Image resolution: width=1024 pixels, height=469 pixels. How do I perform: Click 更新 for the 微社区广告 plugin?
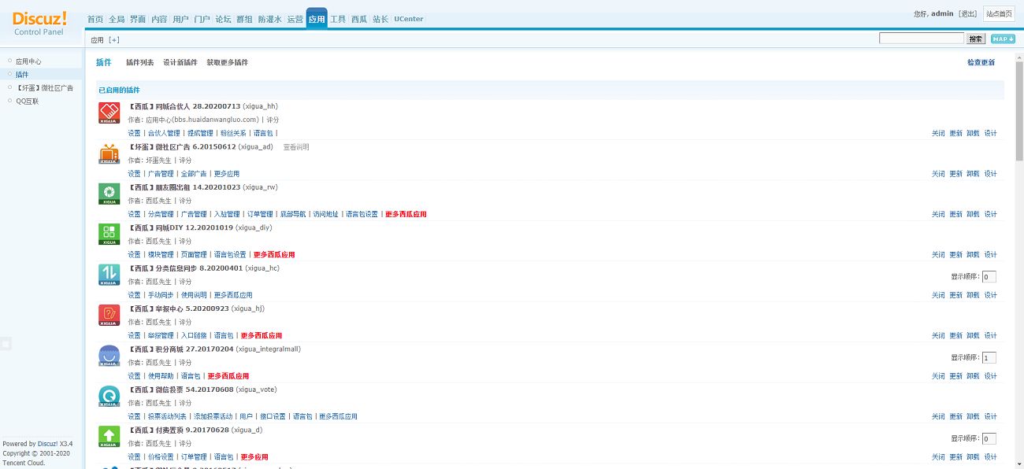(x=955, y=174)
